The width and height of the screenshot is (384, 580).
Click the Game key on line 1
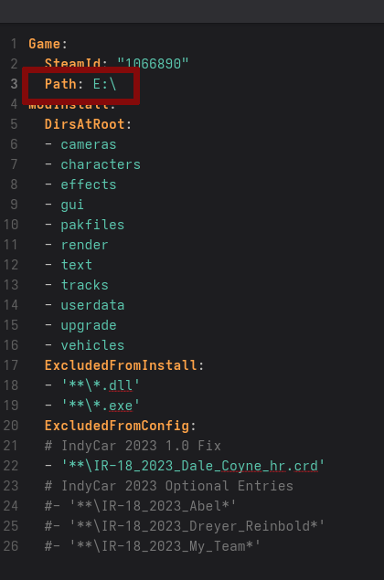pos(44,44)
